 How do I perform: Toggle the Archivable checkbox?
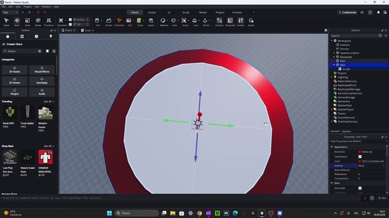pos(360,188)
